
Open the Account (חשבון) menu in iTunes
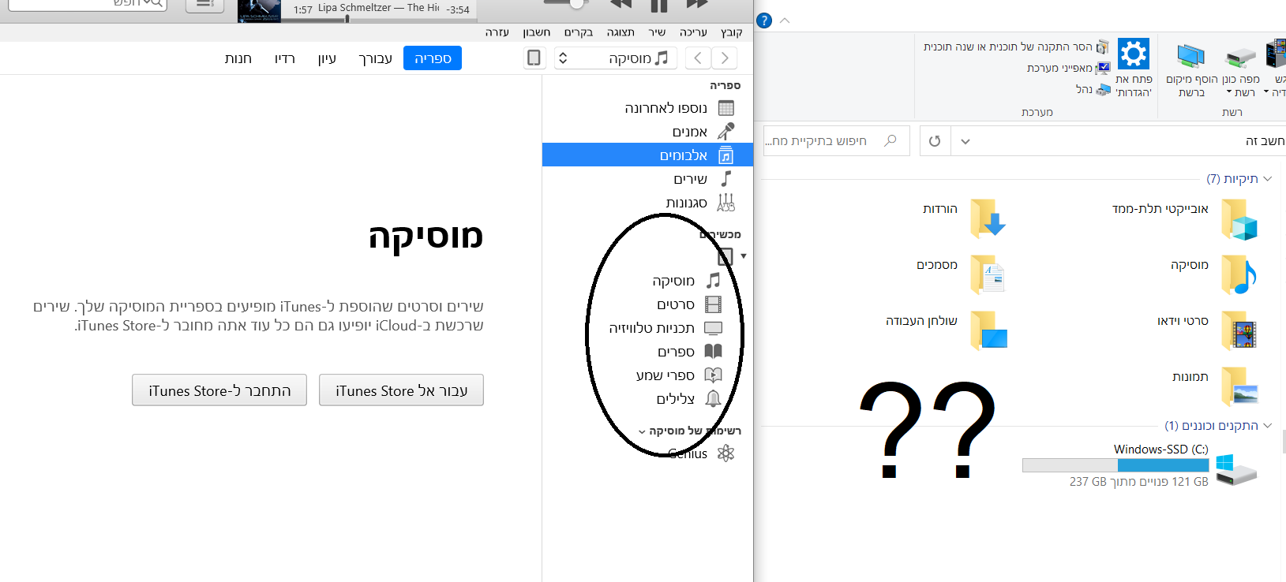click(x=537, y=32)
